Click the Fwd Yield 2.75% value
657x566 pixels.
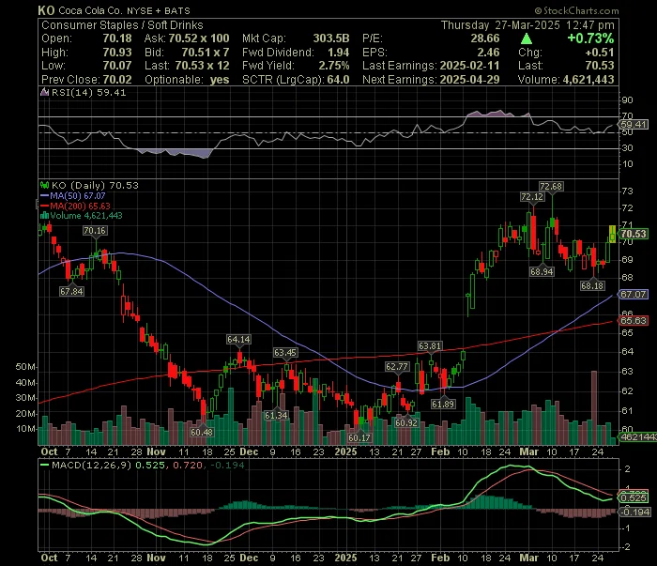point(334,66)
